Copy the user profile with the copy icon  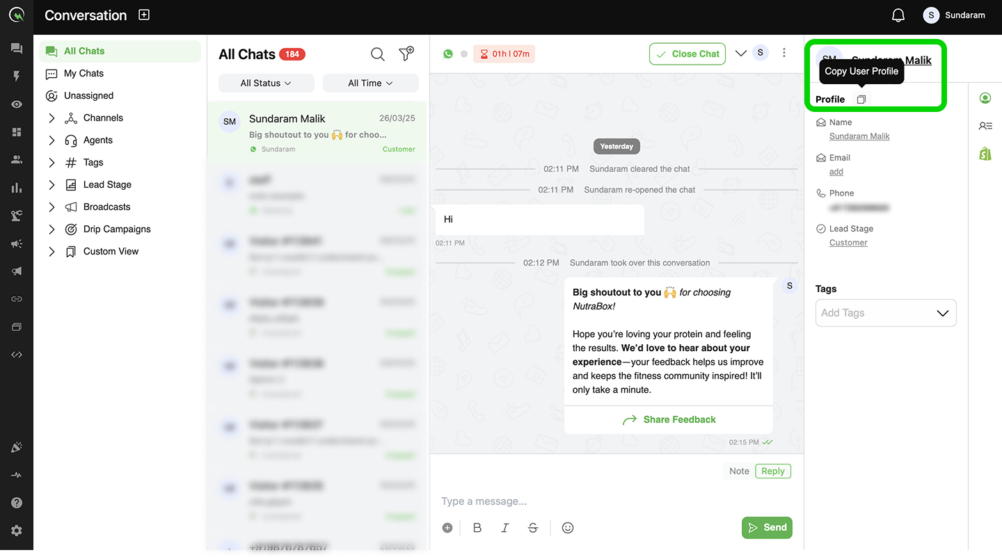861,99
